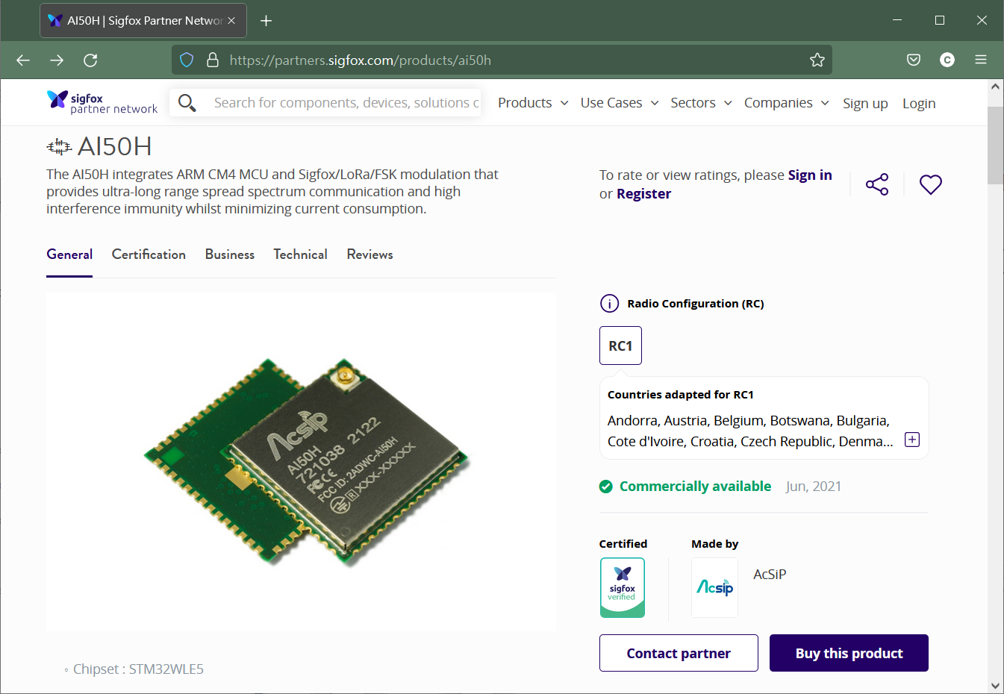This screenshot has width=1004, height=694.
Task: Open a new browser tab
Action: (x=266, y=21)
